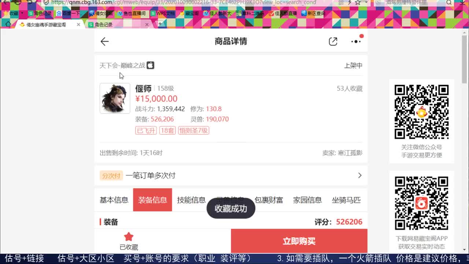Open a new browser tab with plus
Screen dimensions: 469x264
[x=160, y=24]
